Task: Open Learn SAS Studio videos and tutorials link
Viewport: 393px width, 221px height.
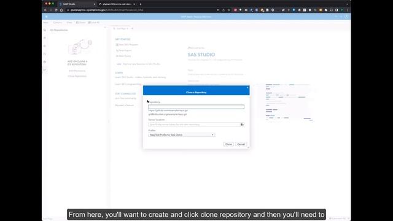Action: [141, 77]
